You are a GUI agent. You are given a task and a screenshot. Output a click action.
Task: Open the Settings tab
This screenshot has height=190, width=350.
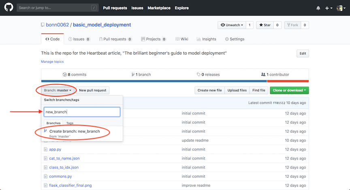(x=235, y=39)
